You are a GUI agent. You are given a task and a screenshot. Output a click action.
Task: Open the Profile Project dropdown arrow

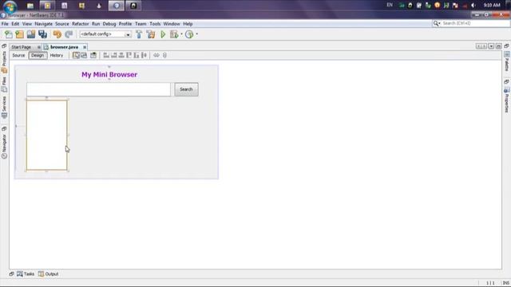pos(196,34)
